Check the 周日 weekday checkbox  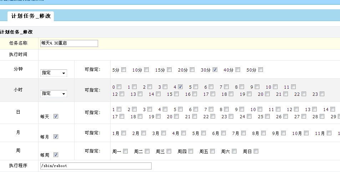point(256,151)
